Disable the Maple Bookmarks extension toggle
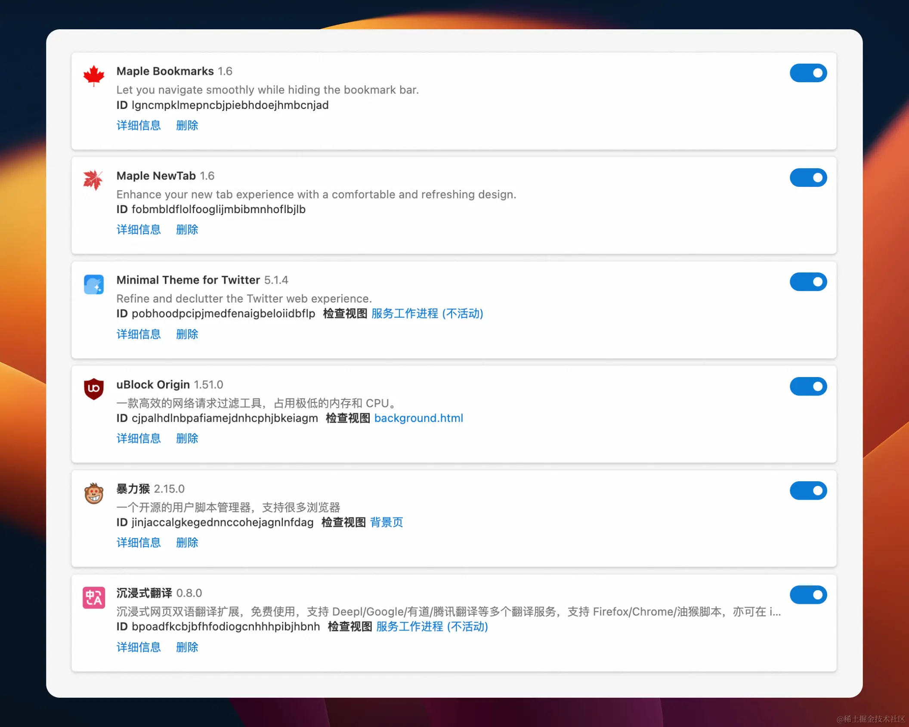The width and height of the screenshot is (909, 727). (808, 73)
